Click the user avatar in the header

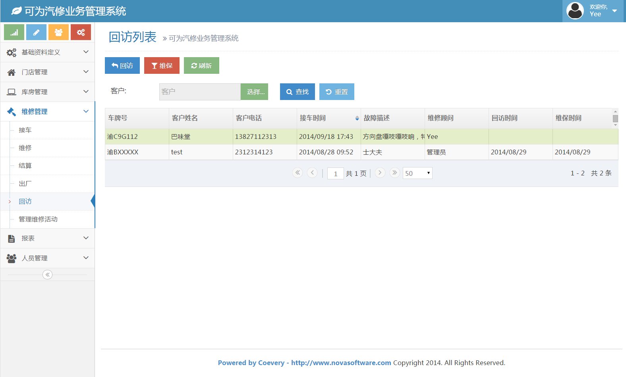[575, 11]
